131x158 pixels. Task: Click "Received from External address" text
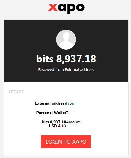point(66,69)
